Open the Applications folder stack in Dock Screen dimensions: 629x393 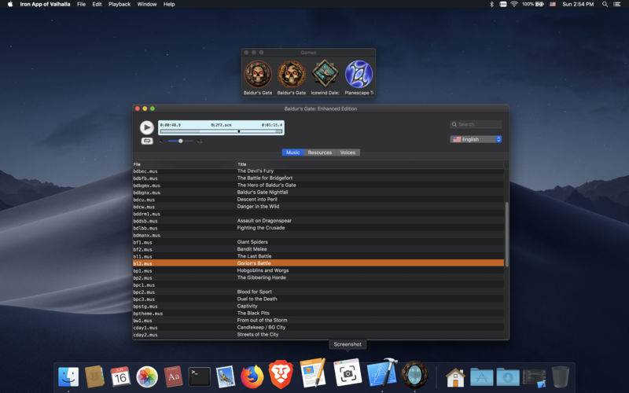pyautogui.click(x=481, y=377)
